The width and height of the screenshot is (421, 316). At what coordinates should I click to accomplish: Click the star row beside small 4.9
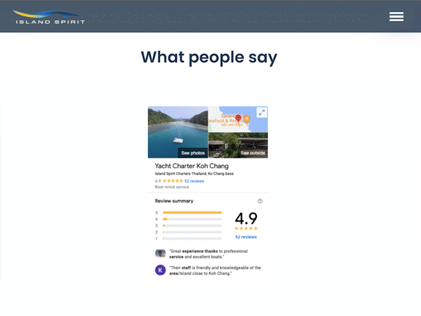point(173,181)
